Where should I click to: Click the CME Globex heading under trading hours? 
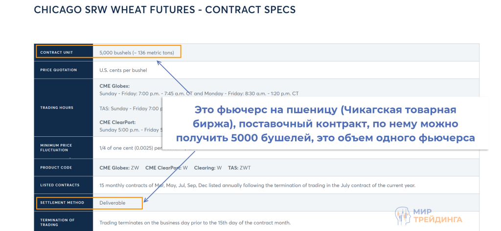(x=114, y=86)
